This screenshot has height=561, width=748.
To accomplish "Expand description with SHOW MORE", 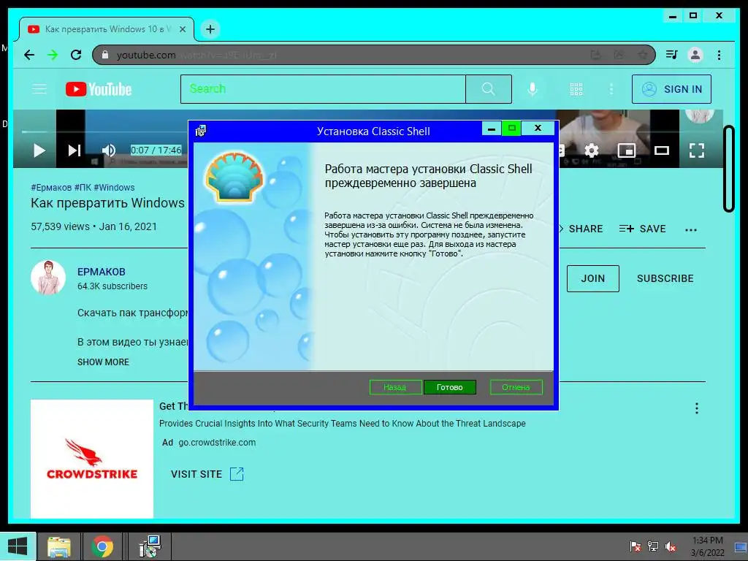I will 103,362.
